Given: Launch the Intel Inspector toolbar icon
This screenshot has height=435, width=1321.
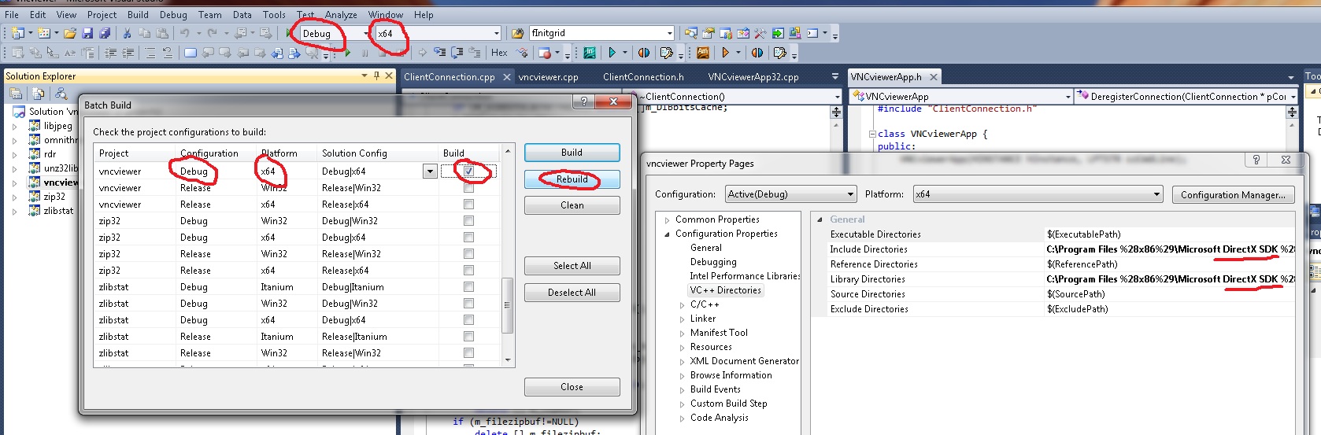Looking at the screenshot, I should [x=590, y=53].
